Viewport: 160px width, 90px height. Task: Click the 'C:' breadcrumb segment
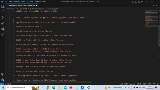[x=8, y=9]
